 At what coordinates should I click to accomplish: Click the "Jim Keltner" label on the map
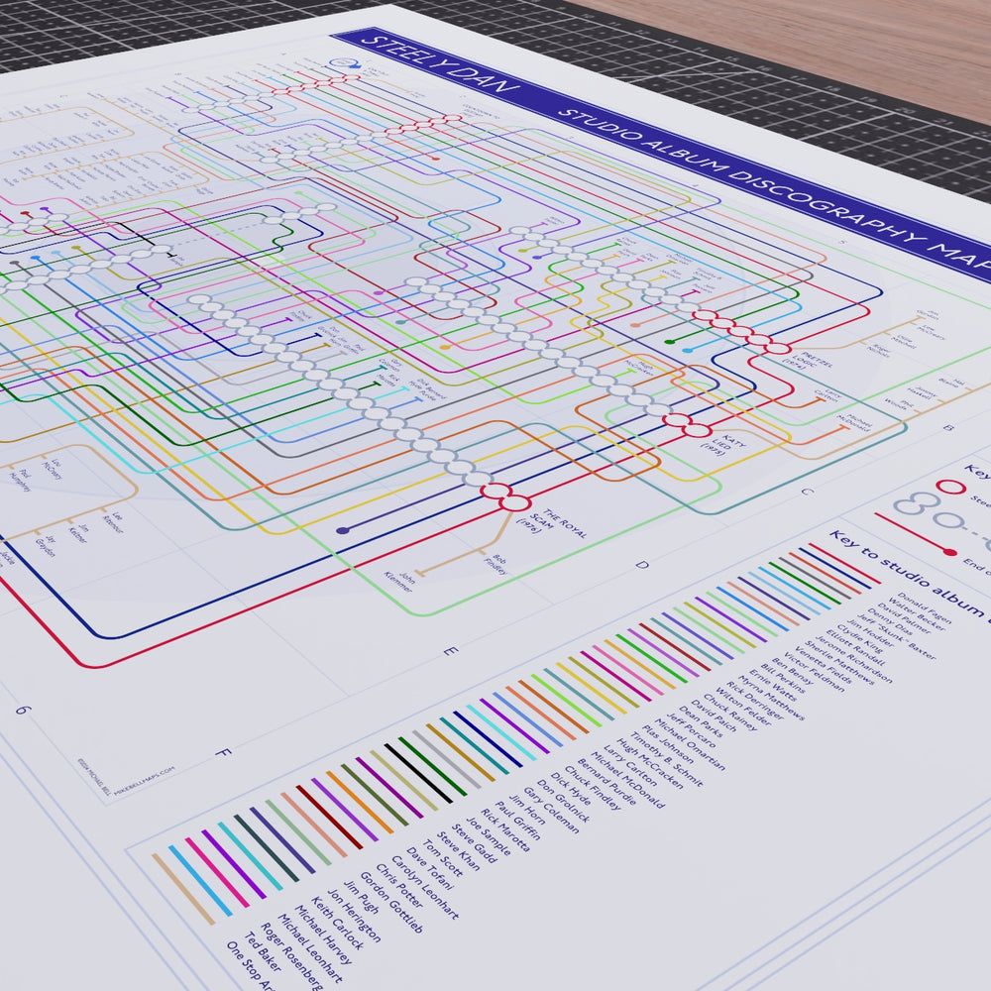79,534
